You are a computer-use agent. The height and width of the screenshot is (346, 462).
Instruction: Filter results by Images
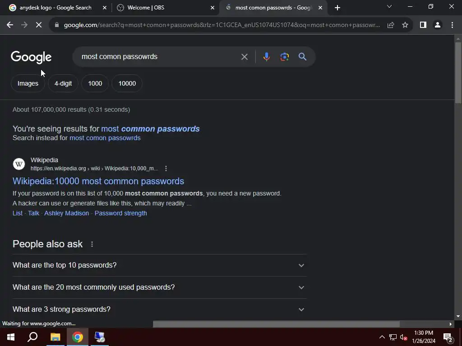pos(28,83)
